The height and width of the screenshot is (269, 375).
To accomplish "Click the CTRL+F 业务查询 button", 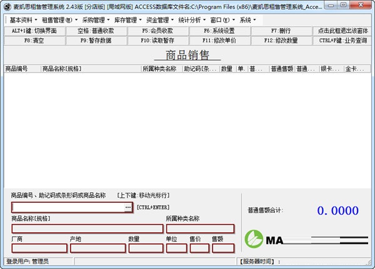I will (x=342, y=41).
